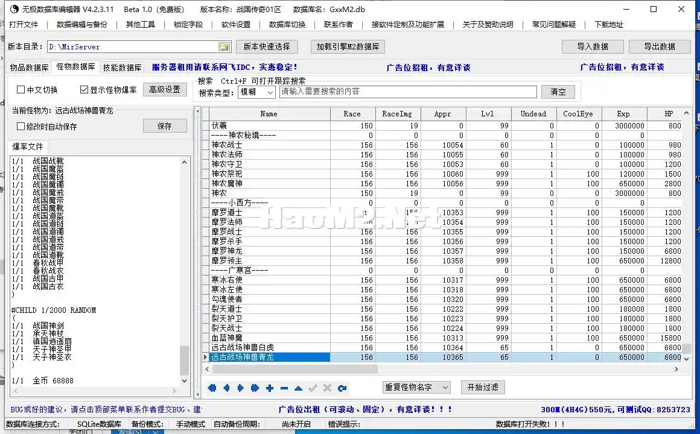Click 开始过滤 button
700x434 pixels.
tap(483, 387)
